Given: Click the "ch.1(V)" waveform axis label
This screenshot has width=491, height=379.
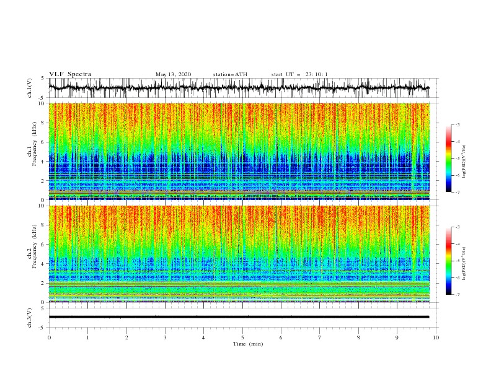Looking at the screenshot, I should [30, 88].
